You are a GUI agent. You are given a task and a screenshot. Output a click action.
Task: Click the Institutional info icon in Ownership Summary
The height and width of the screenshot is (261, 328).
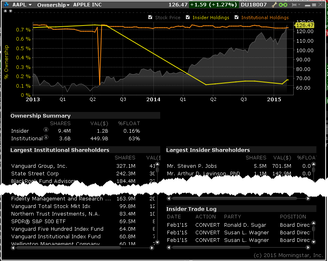tap(46, 137)
